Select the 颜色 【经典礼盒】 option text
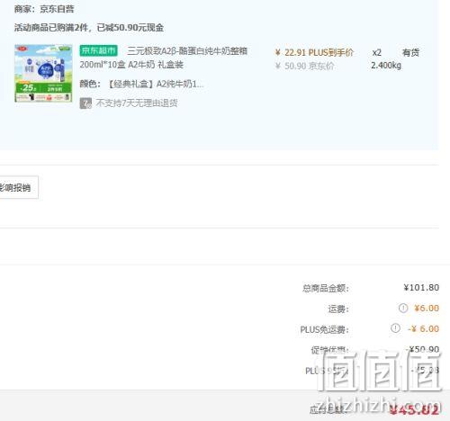 click(x=141, y=84)
